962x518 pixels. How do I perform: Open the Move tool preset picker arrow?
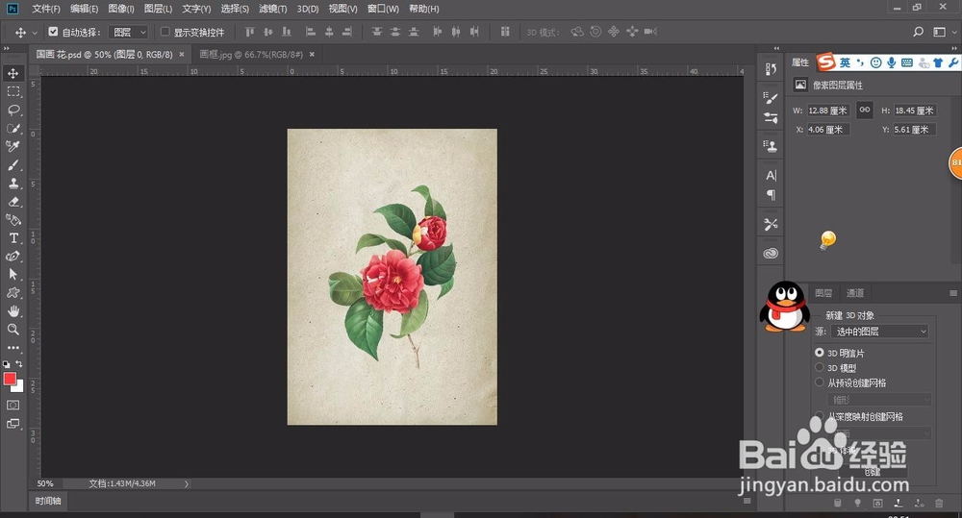tap(35, 33)
